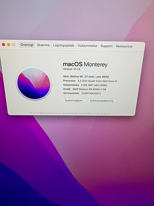
Task: Switch to the Skærme tab
Action: point(43,45)
